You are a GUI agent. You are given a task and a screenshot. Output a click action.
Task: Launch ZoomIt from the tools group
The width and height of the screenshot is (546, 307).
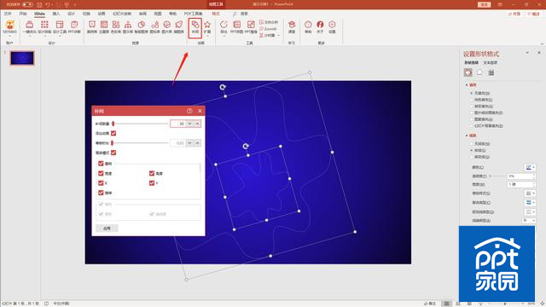point(269,29)
